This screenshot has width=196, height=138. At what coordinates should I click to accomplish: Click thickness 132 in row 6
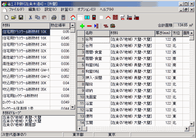(x=163, y=71)
